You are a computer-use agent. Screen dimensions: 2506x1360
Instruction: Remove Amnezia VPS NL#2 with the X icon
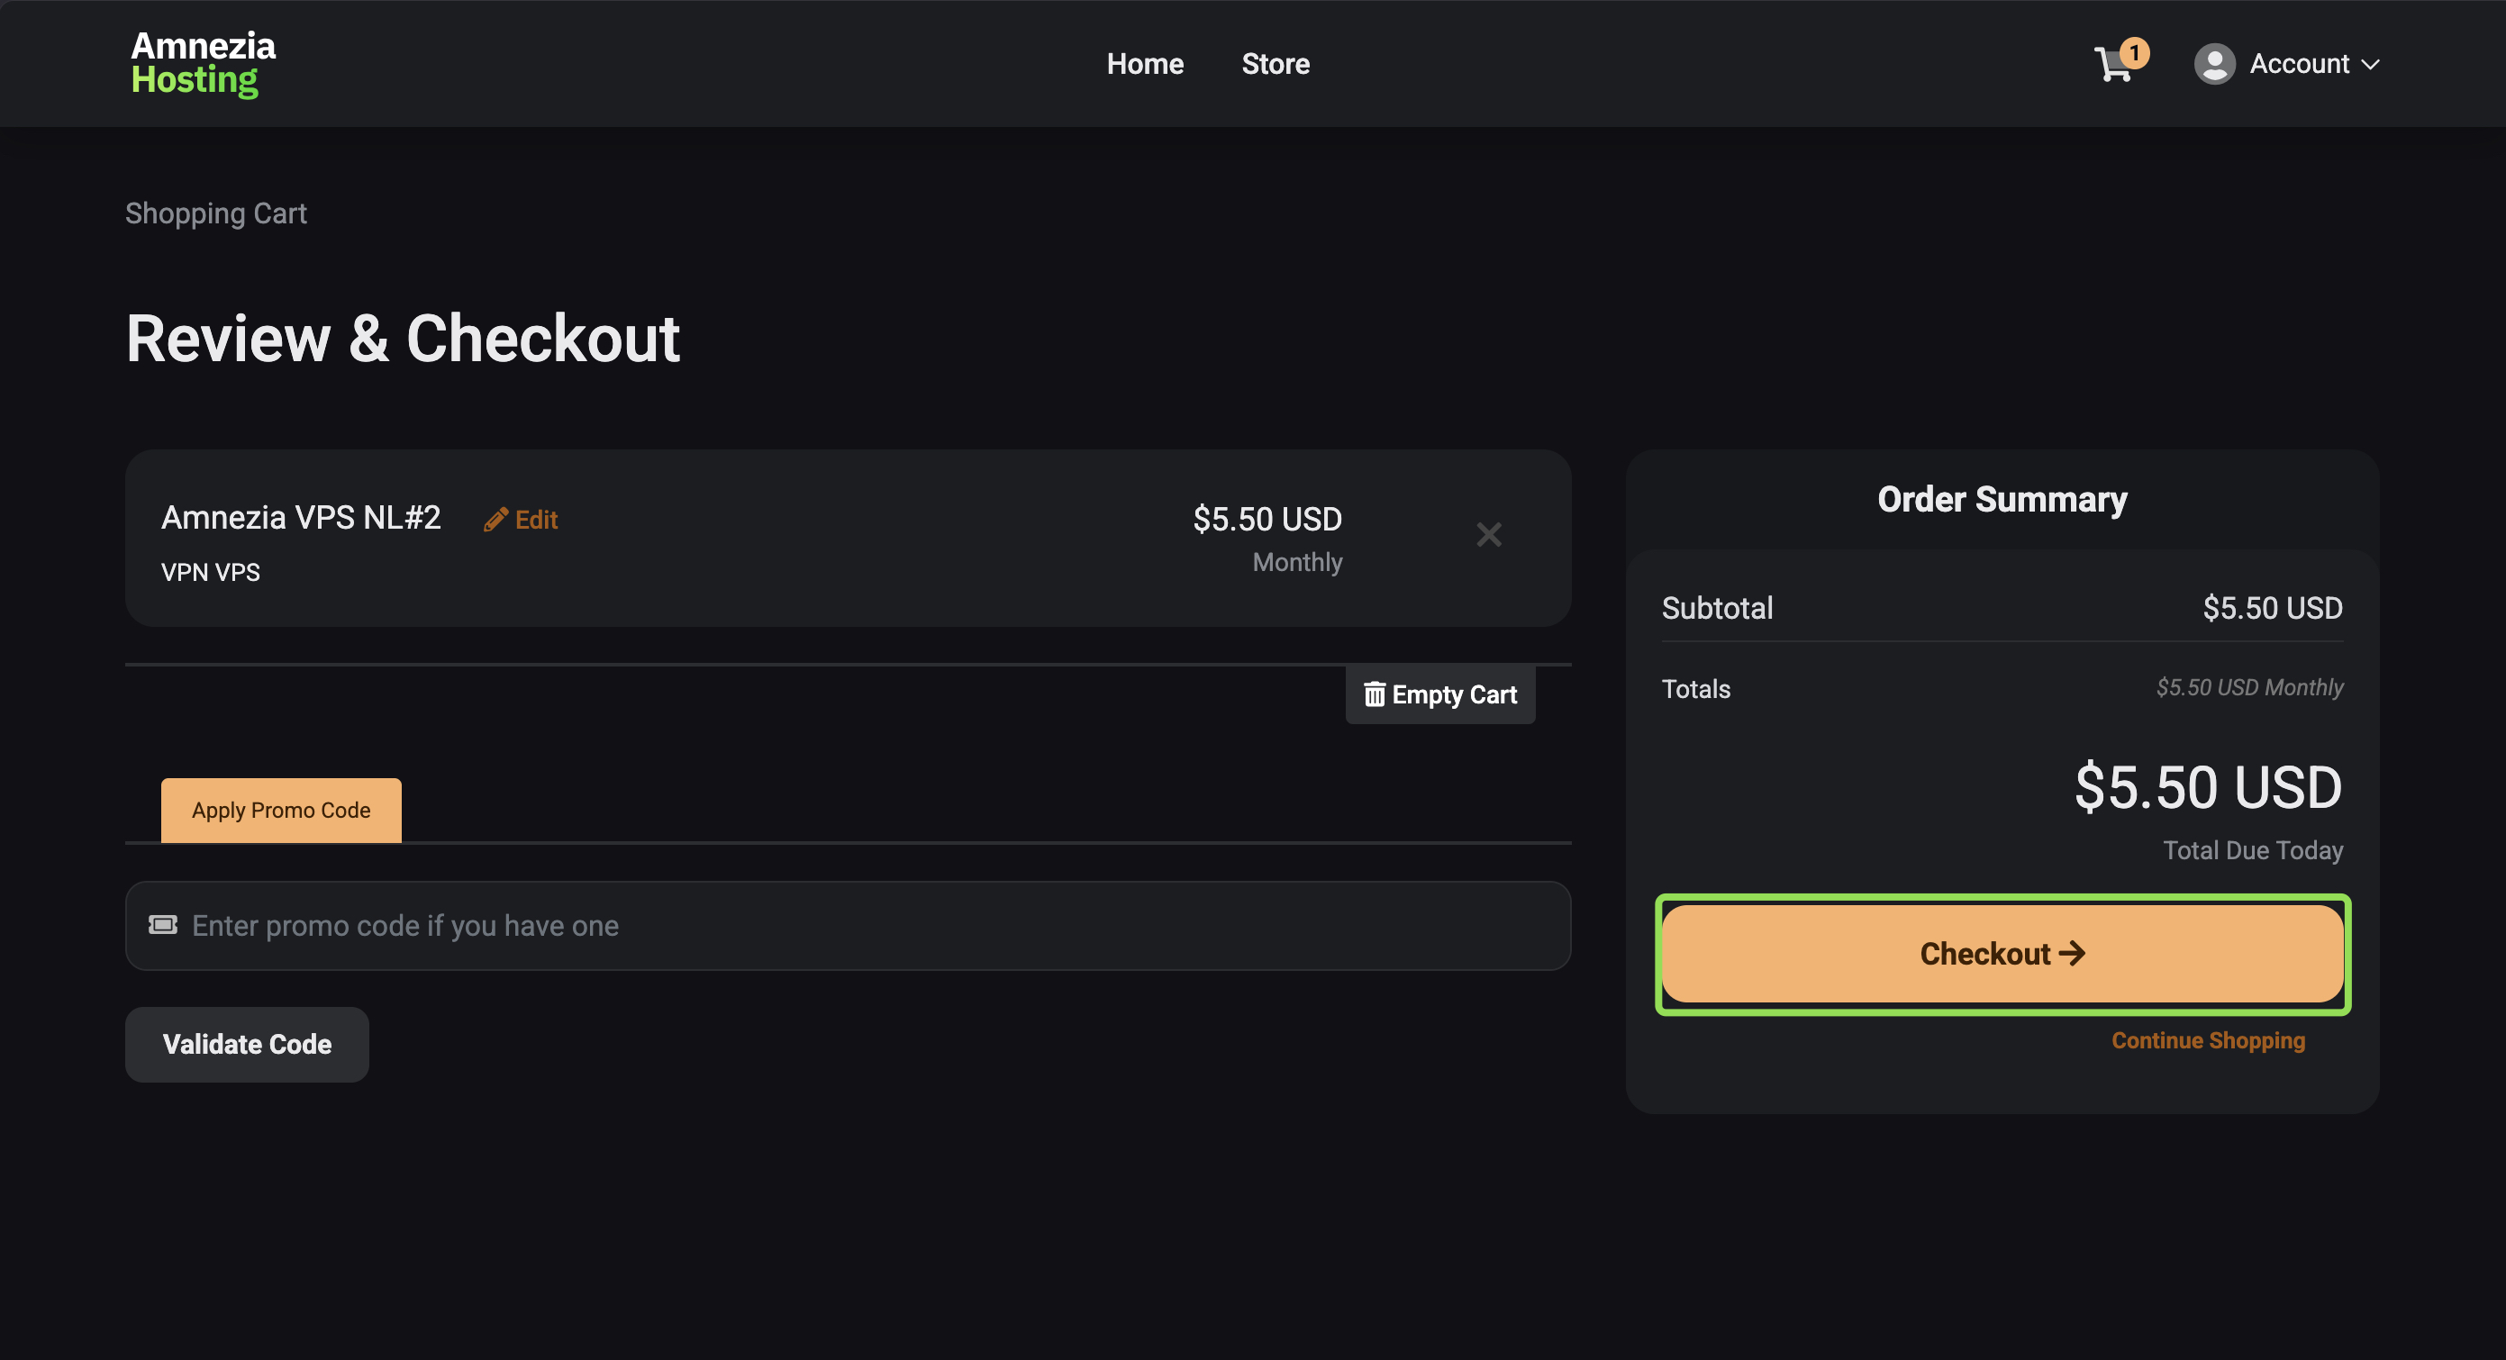tap(1488, 534)
